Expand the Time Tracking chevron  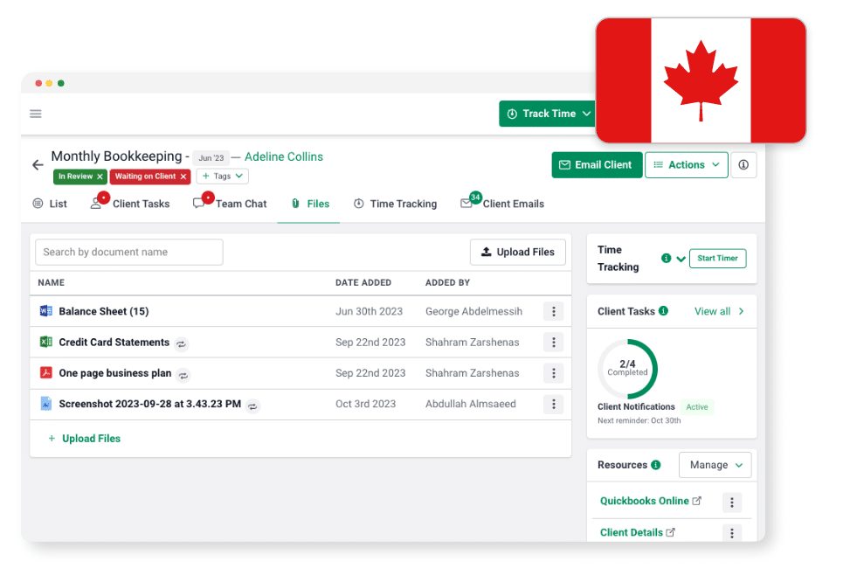click(681, 259)
